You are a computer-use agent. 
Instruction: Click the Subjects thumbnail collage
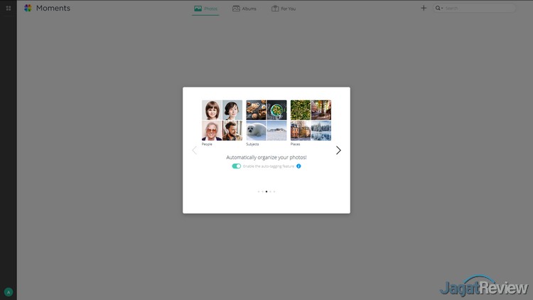[x=266, y=120]
